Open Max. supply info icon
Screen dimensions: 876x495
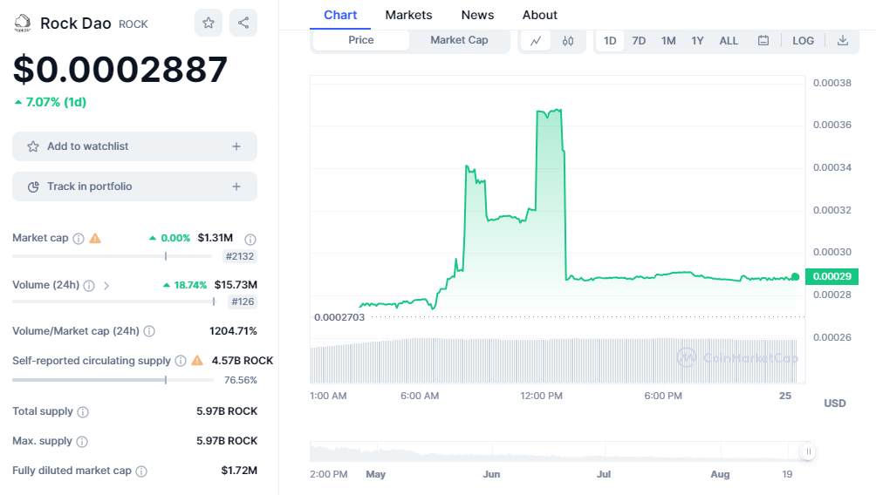(x=82, y=442)
